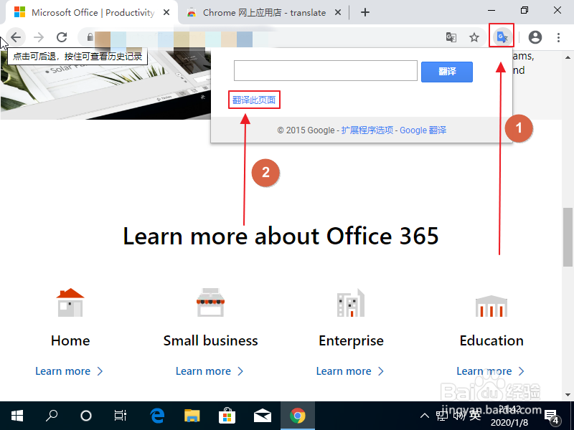Click the Google Translate extension icon

pyautogui.click(x=502, y=37)
